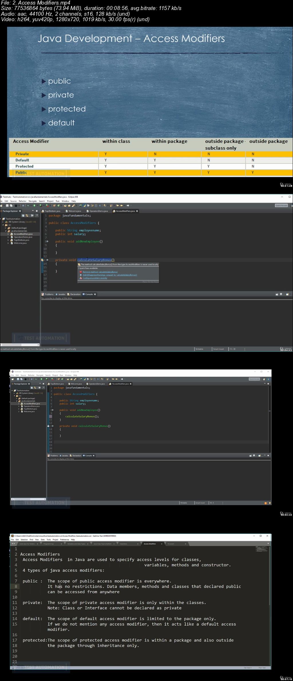293x681 pixels.
Task: Click Collapse All icon in Package Explorer, quick-fix frame
Action: (23, 215)
